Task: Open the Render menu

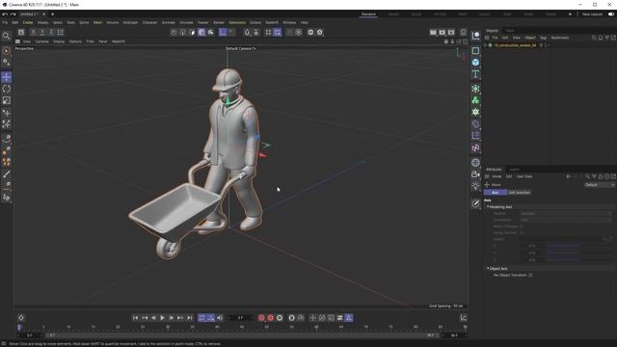Action: 219,23
